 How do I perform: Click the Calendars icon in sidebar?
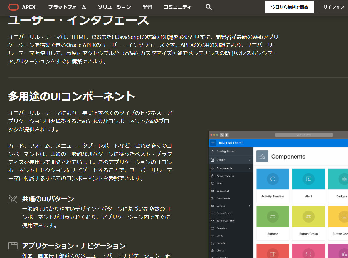pyautogui.click(x=213, y=228)
